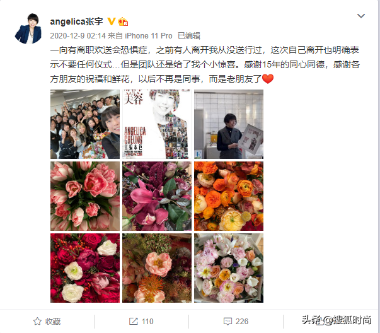
Task: Open the orange roses bouquet thumbnail
Action: 229,196
